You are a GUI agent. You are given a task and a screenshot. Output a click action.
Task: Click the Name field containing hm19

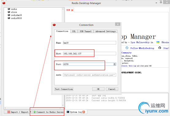pos(90,43)
